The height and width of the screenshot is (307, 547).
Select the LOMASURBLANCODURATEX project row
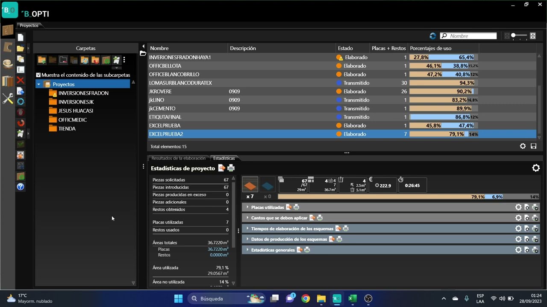(x=342, y=83)
